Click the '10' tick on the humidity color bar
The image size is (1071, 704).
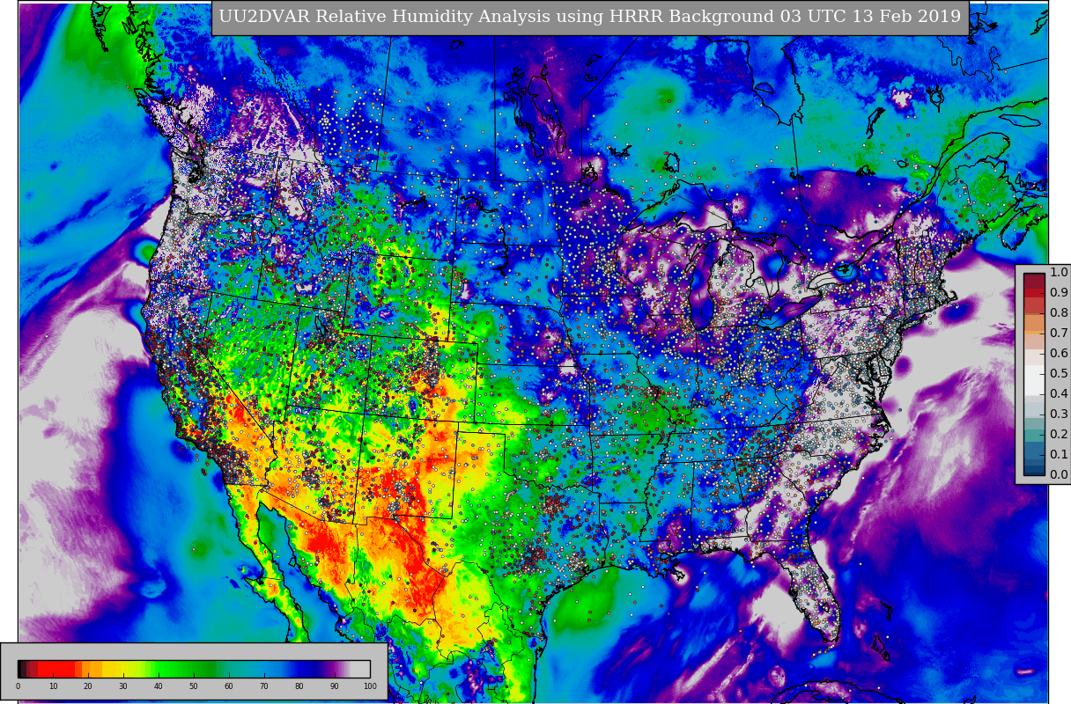point(53,686)
